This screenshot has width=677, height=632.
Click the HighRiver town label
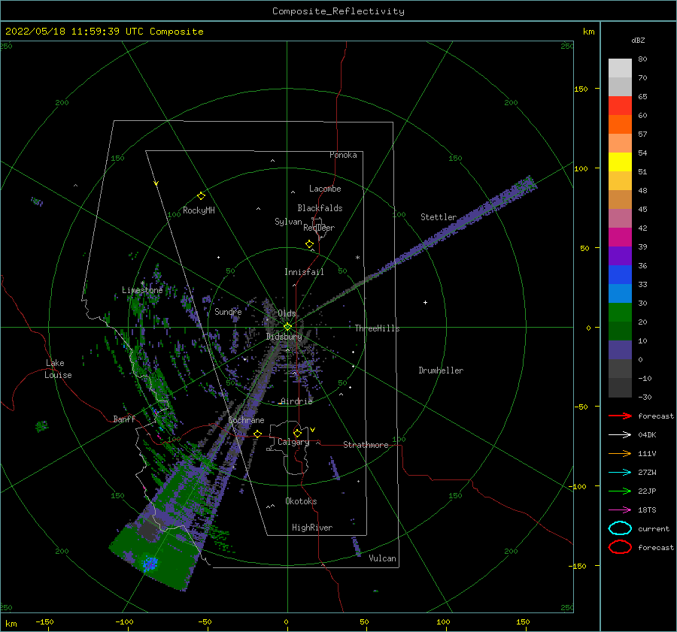click(x=312, y=528)
